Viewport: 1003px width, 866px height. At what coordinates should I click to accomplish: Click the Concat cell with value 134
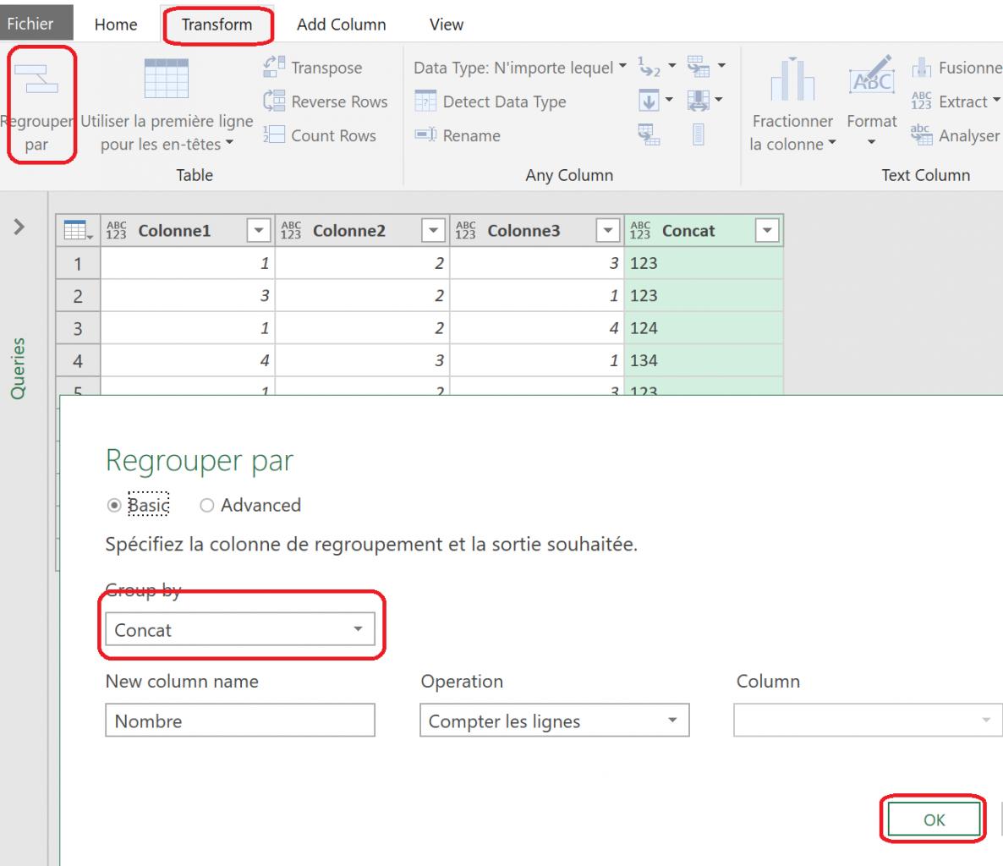[704, 361]
